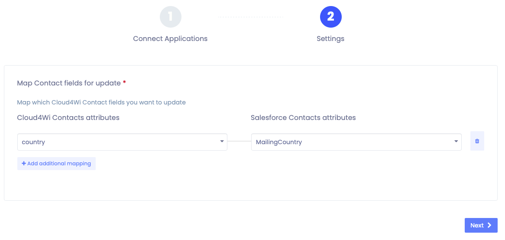505x240 pixels.
Task: Delete the country mapping with trash icon
Action: (x=477, y=141)
